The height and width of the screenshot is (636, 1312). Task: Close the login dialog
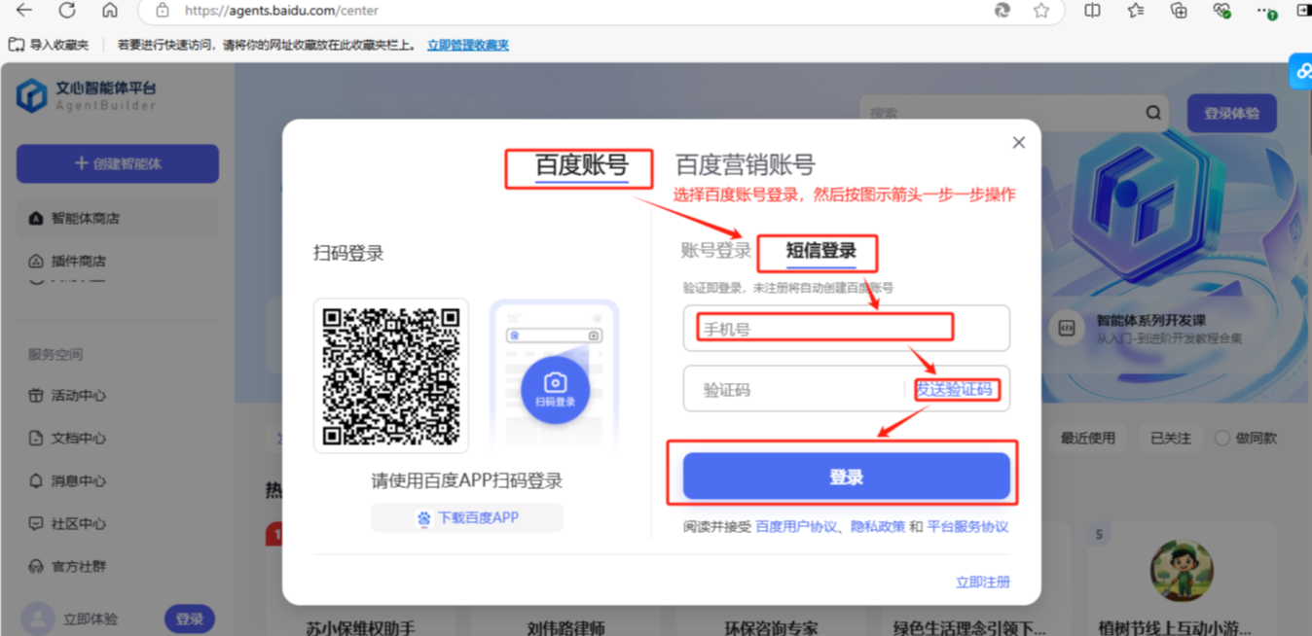(x=1018, y=143)
